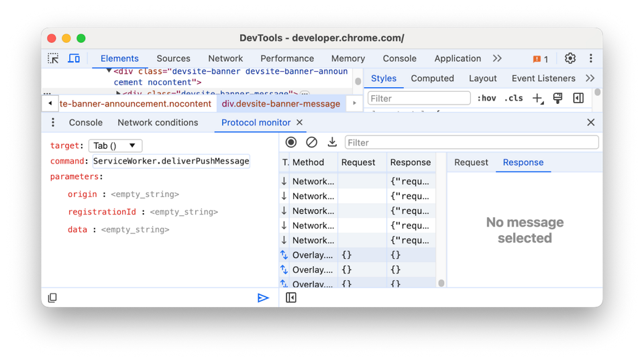Click the new style rule plus icon
Screen dimensions: 644x362
[537, 99]
